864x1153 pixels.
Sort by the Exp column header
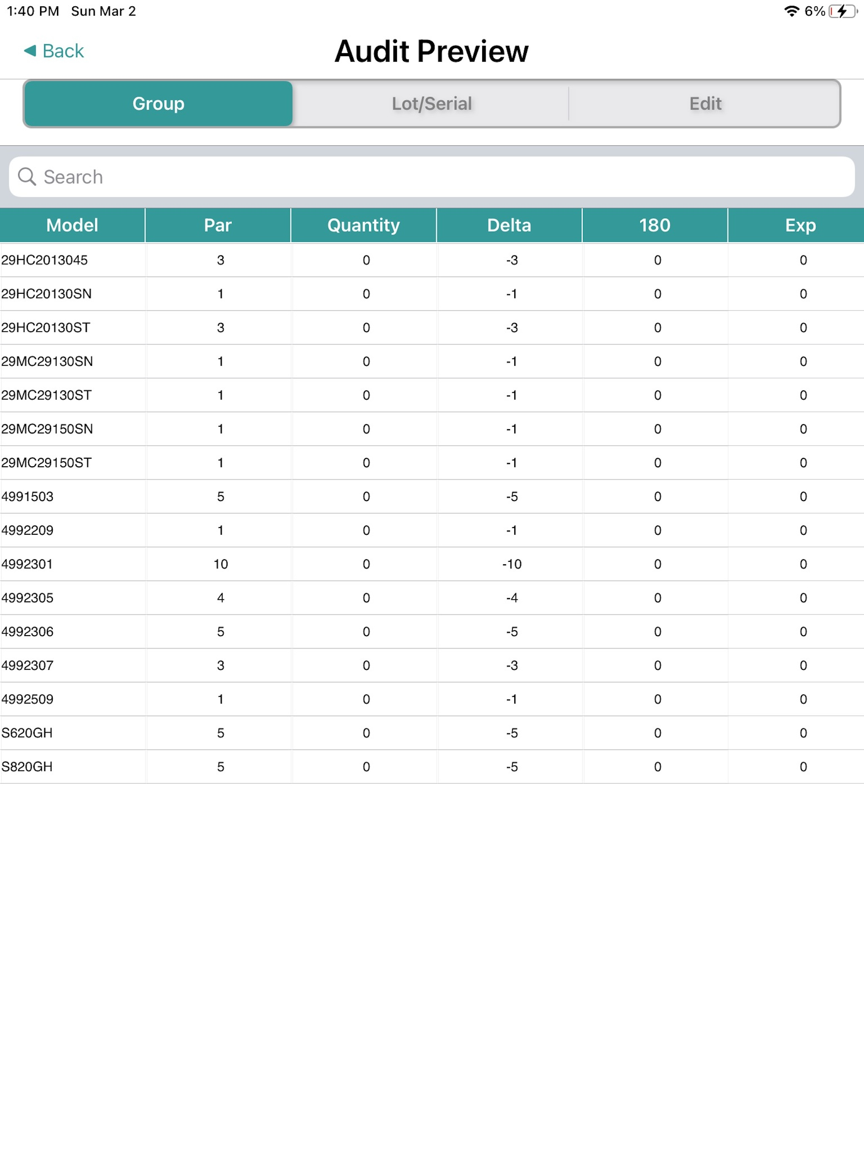tap(796, 225)
